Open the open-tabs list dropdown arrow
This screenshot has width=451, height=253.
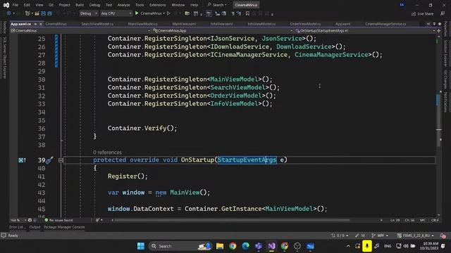click(x=434, y=24)
